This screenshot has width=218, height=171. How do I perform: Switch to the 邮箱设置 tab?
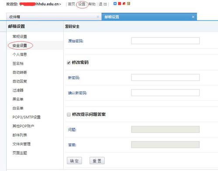tap(149, 17)
